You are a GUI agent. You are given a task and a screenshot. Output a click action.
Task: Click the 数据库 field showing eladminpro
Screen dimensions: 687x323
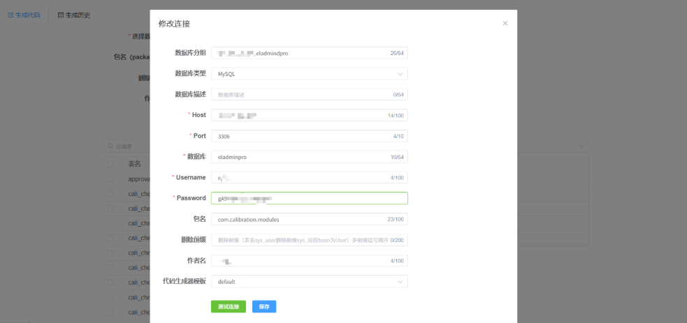click(310, 156)
